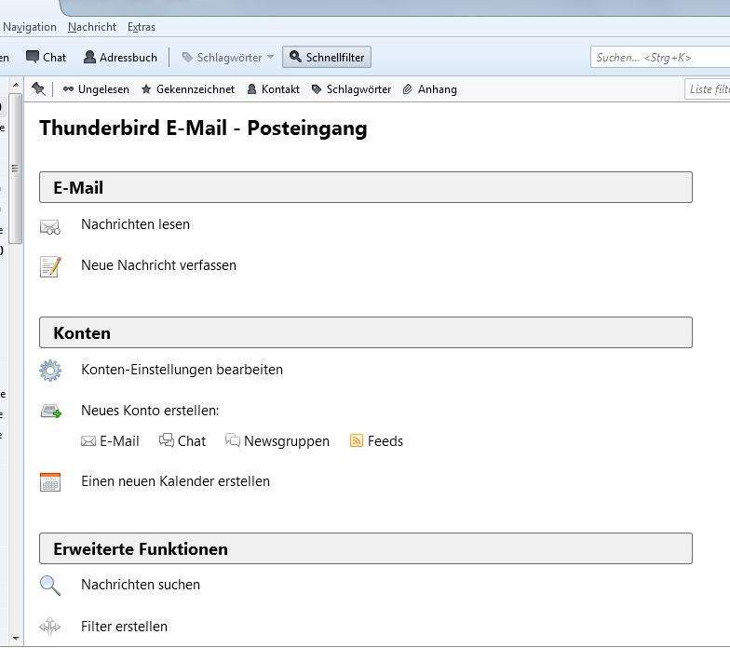This screenshot has width=730, height=648.
Task: Click the calendar icon for new Kalender
Action: pos(50,482)
